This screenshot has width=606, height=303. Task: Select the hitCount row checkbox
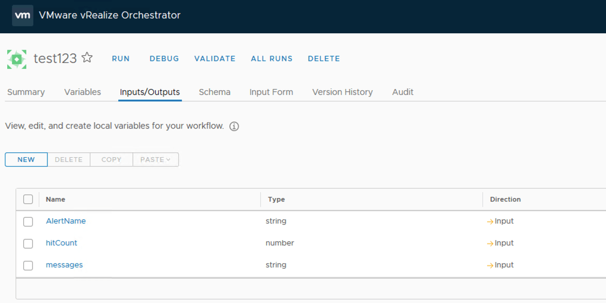coord(28,244)
